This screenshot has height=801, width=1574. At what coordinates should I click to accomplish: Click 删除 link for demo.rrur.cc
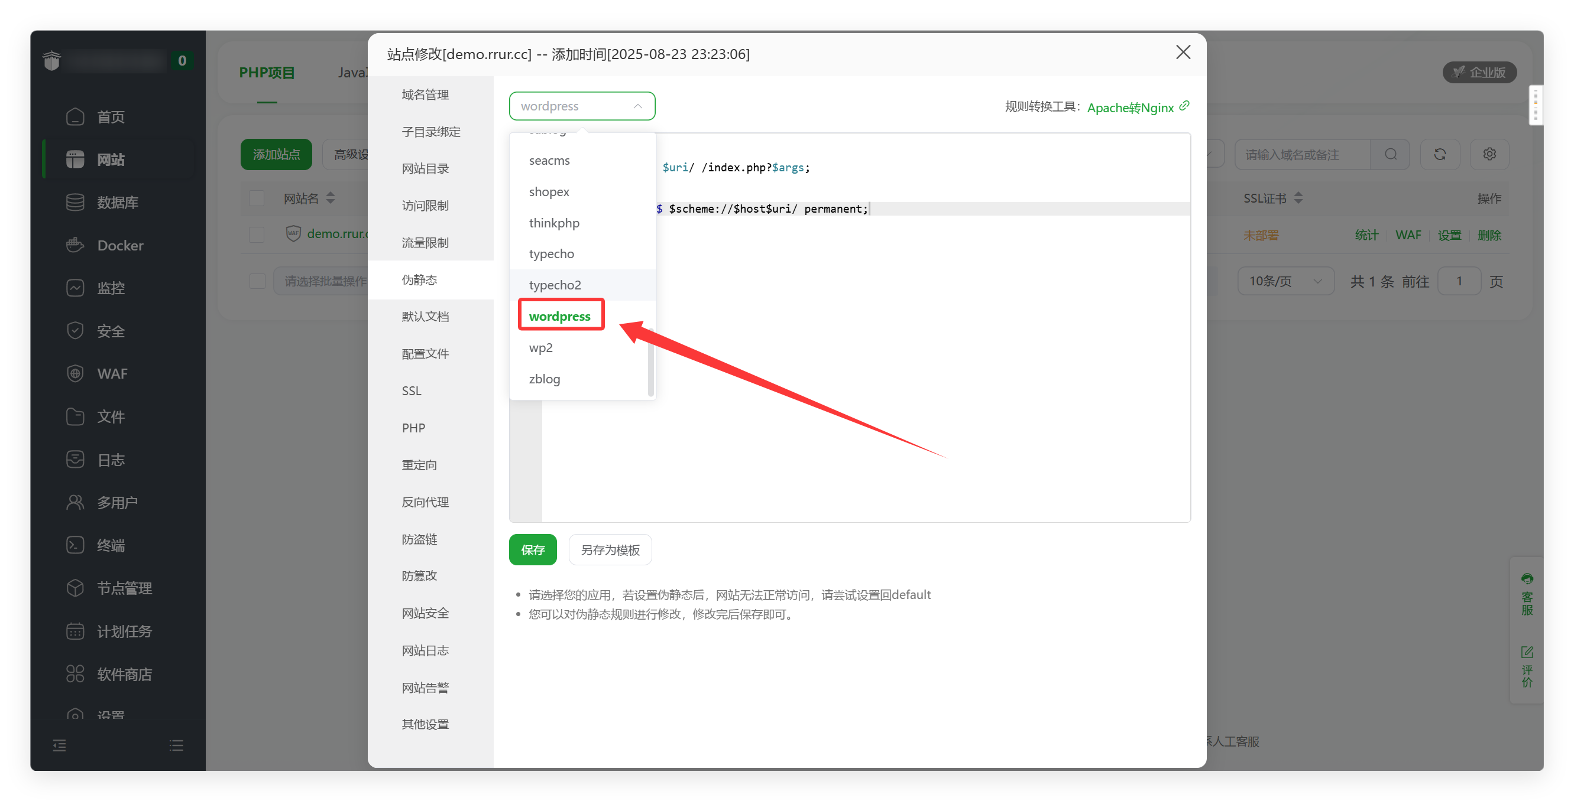[x=1489, y=235]
